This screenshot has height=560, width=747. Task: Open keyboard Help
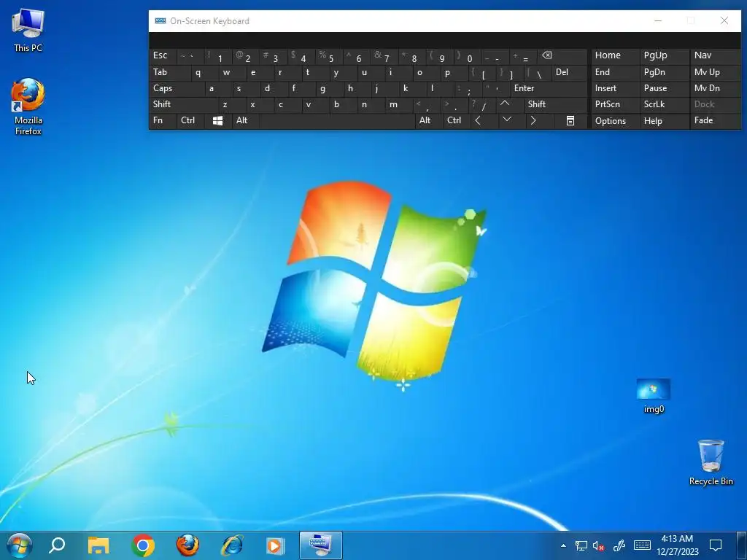(664, 121)
